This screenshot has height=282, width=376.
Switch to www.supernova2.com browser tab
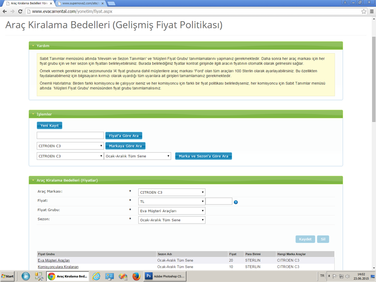pyautogui.click(x=80, y=3)
